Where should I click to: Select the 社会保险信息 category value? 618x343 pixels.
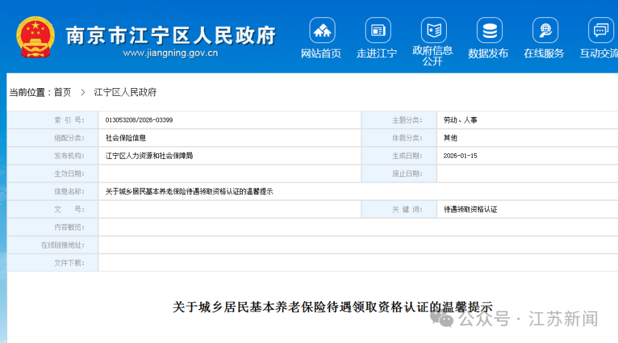click(x=126, y=138)
